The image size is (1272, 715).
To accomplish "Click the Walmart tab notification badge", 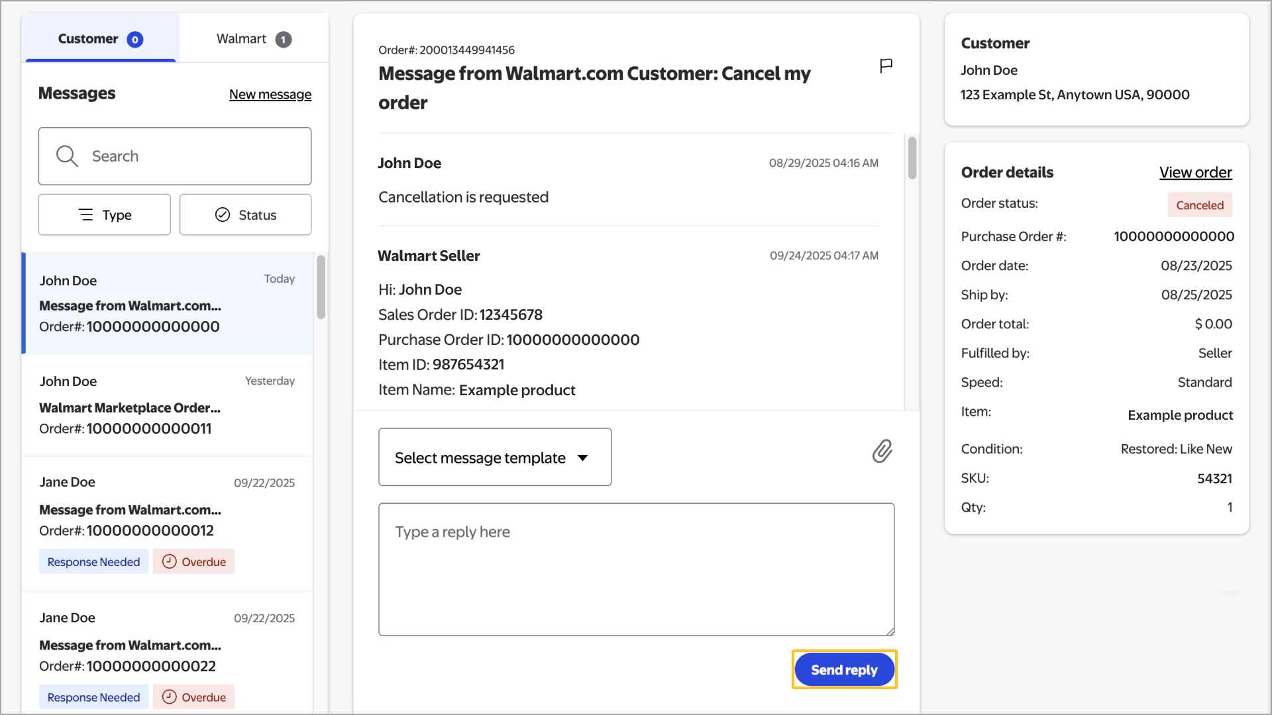I will [284, 40].
